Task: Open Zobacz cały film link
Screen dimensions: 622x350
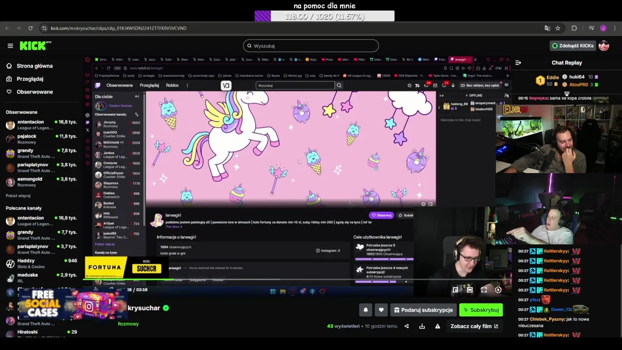Action: click(474, 326)
